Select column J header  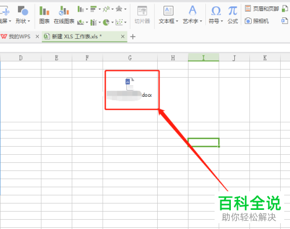point(234,57)
